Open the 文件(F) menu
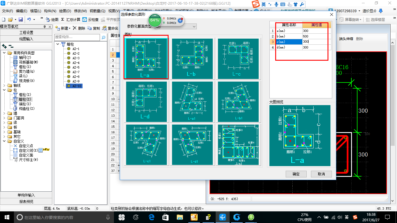The height and width of the screenshot is (223, 397). pos(8,11)
